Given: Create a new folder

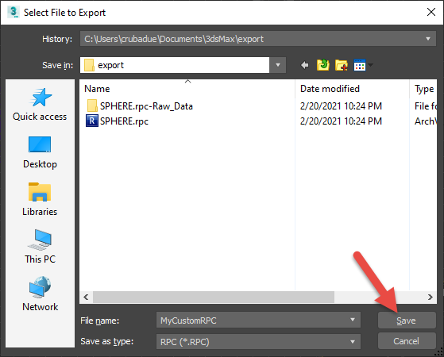Looking at the screenshot, I should pos(342,65).
